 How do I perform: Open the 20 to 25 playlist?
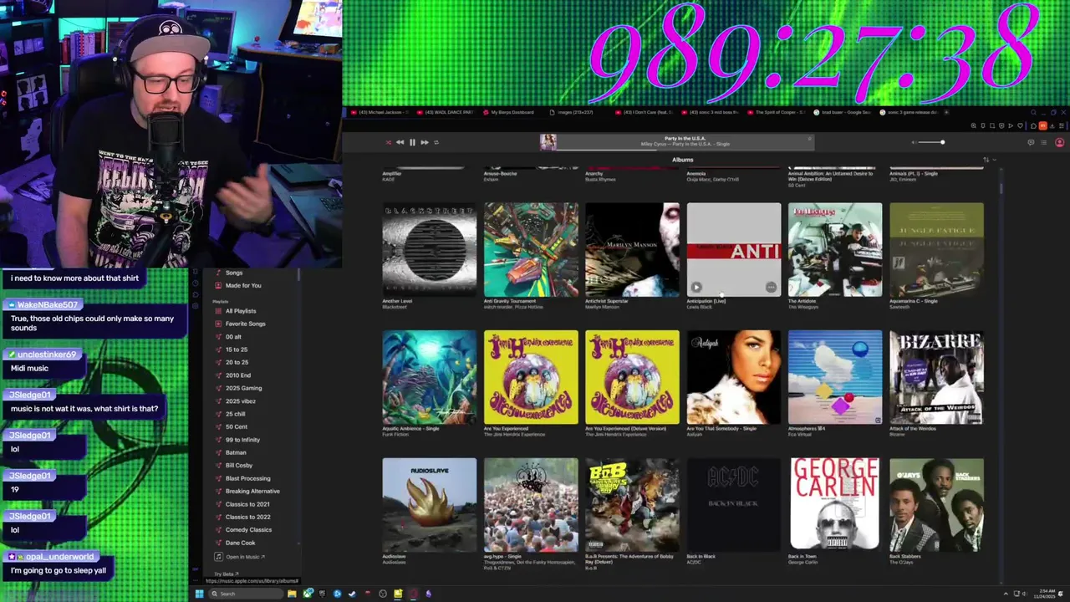237,362
